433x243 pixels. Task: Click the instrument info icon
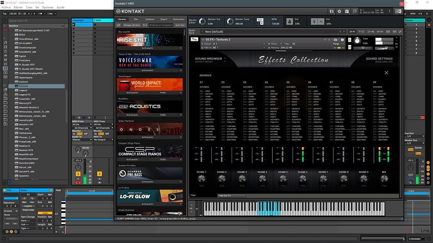click(x=342, y=40)
